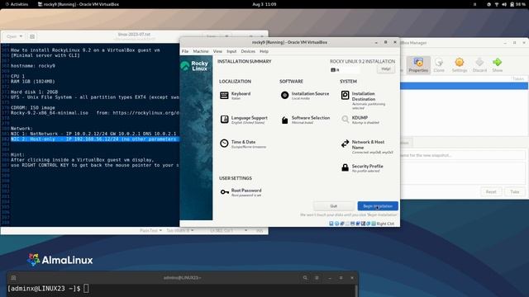The width and height of the screenshot is (529, 297).
Task: Click highlighted selected row in VirtualBox Manager
Action: click(x=464, y=86)
